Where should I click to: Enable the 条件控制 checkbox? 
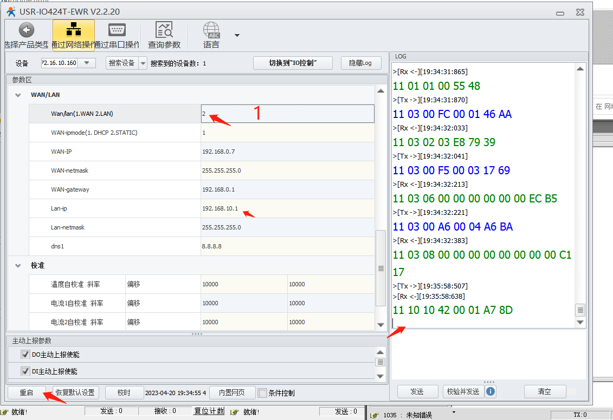[x=262, y=393]
